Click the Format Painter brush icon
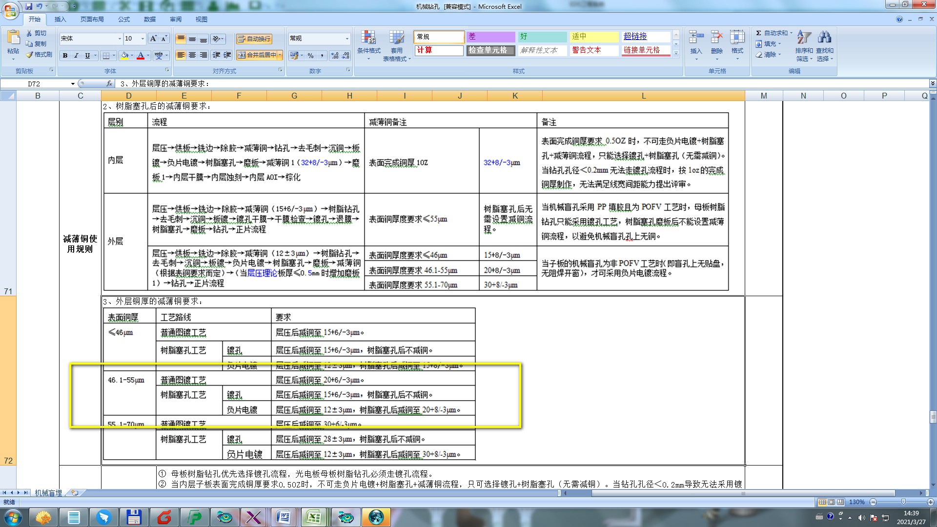Screen dimensions: 937x527 tap(30, 55)
